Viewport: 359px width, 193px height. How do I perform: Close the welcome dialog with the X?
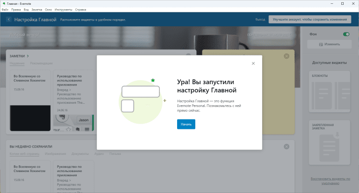253,64
